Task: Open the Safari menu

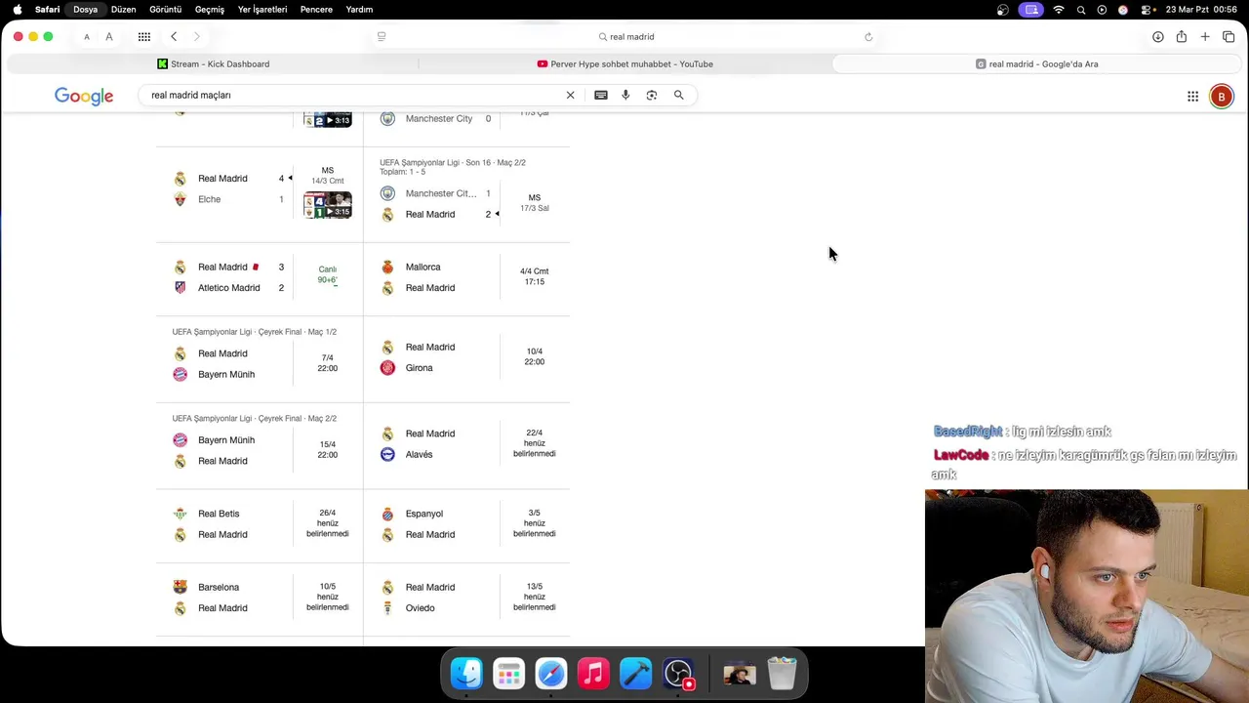Action: pos(47,10)
